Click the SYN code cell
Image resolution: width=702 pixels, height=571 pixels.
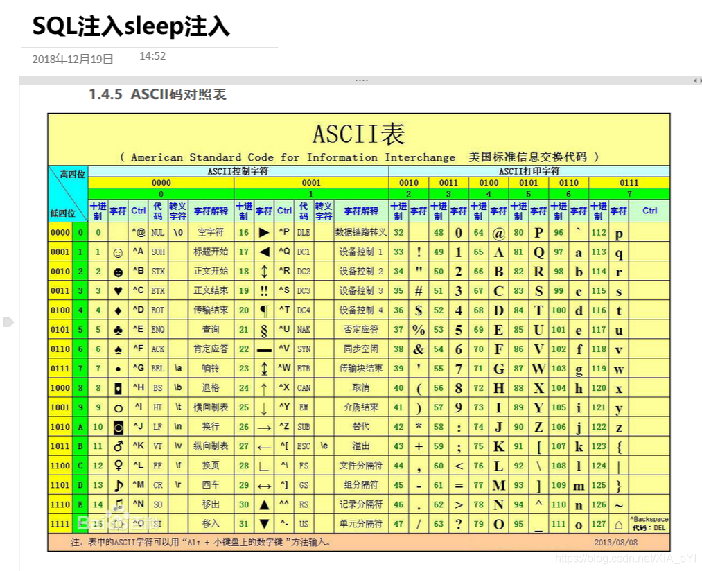(x=304, y=349)
